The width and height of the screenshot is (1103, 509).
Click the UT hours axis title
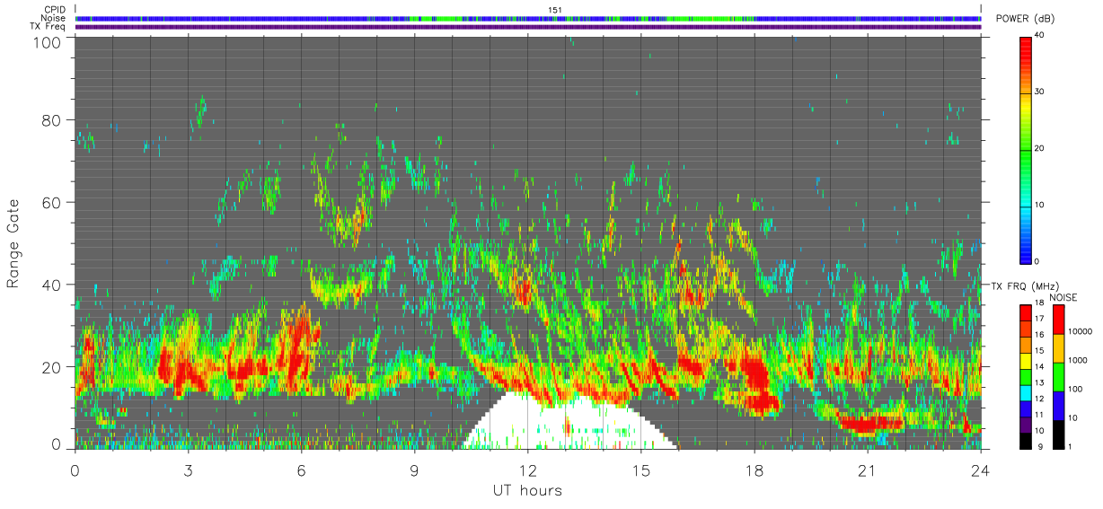click(527, 490)
